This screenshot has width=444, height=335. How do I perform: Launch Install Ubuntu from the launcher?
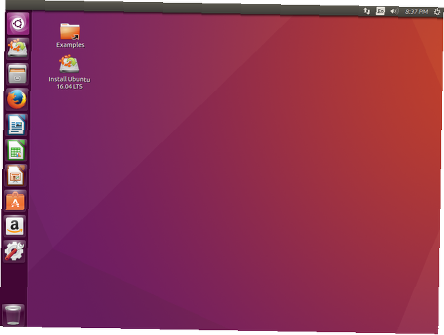18,49
